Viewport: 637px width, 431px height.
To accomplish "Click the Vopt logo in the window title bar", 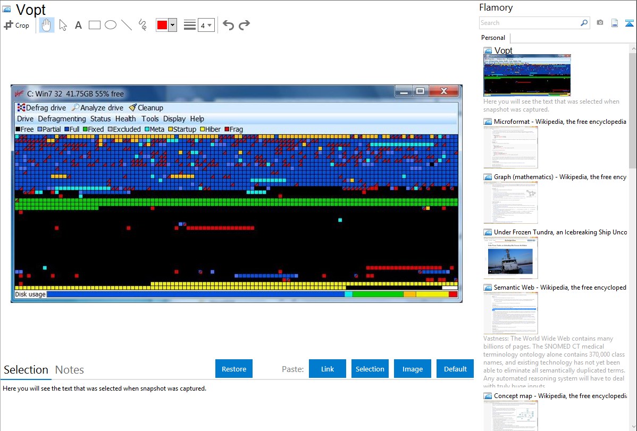I will pos(19,94).
